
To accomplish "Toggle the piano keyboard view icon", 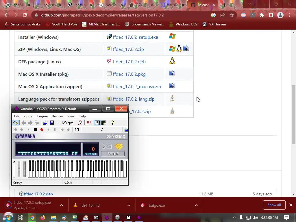I will coord(97,123).
